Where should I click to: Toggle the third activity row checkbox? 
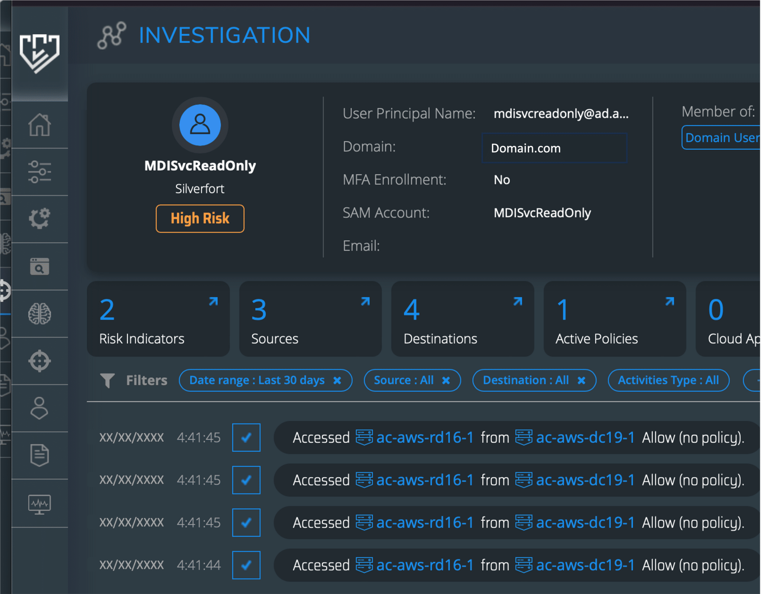point(246,523)
